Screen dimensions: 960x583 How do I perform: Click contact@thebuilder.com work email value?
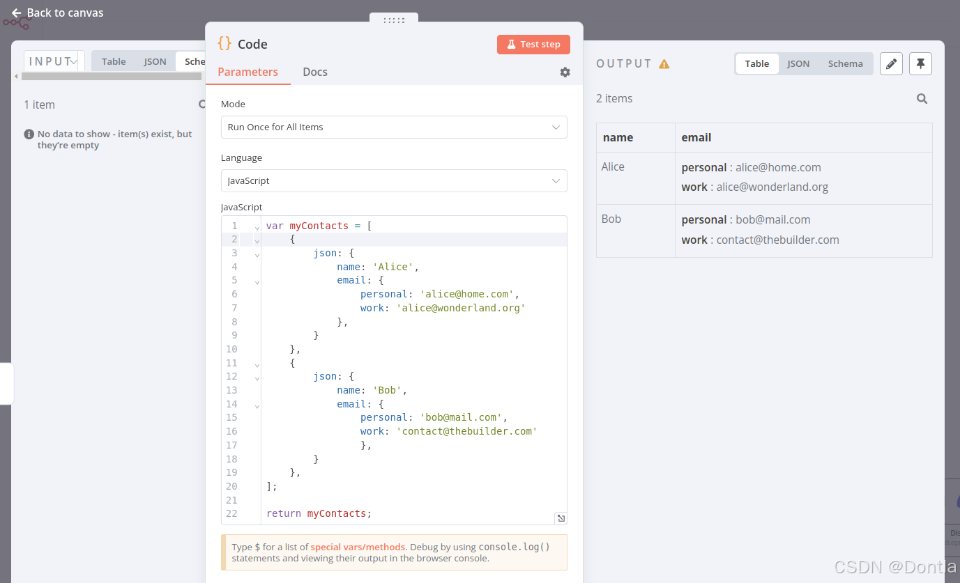click(x=777, y=240)
